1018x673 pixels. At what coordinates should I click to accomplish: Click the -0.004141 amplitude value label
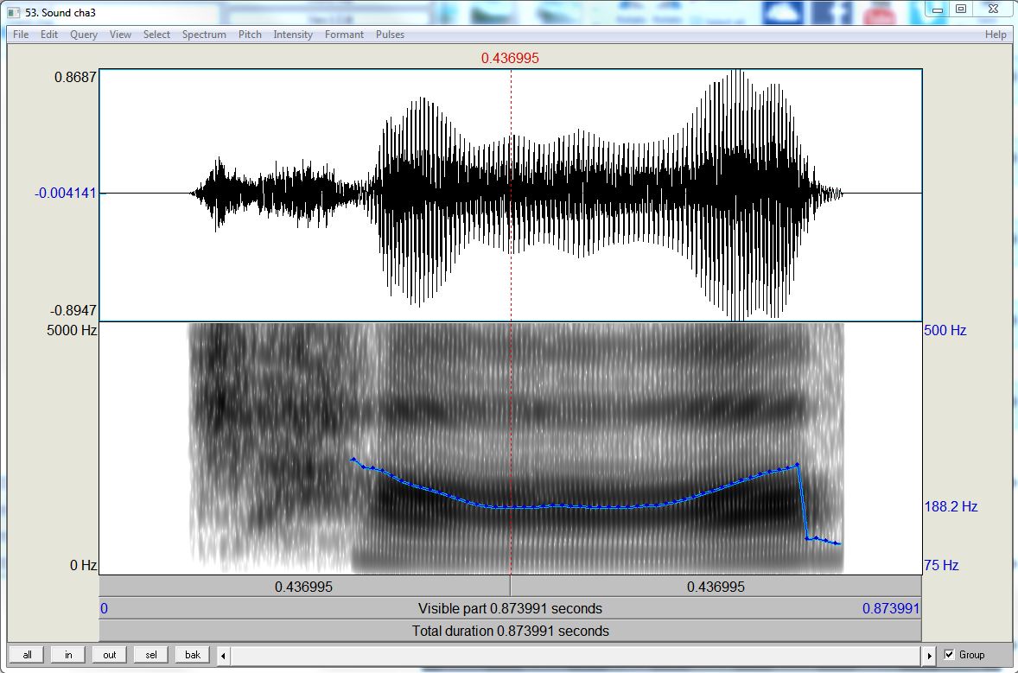click(x=65, y=193)
